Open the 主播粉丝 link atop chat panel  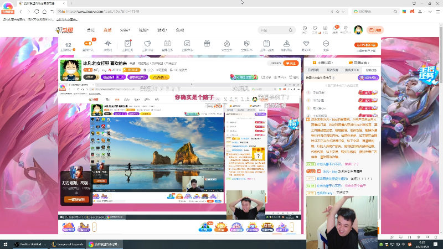323,63
